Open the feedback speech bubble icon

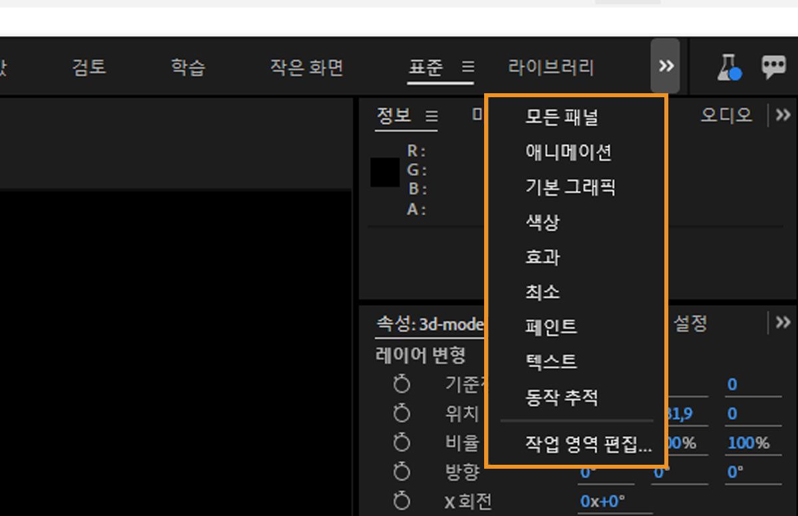(773, 67)
